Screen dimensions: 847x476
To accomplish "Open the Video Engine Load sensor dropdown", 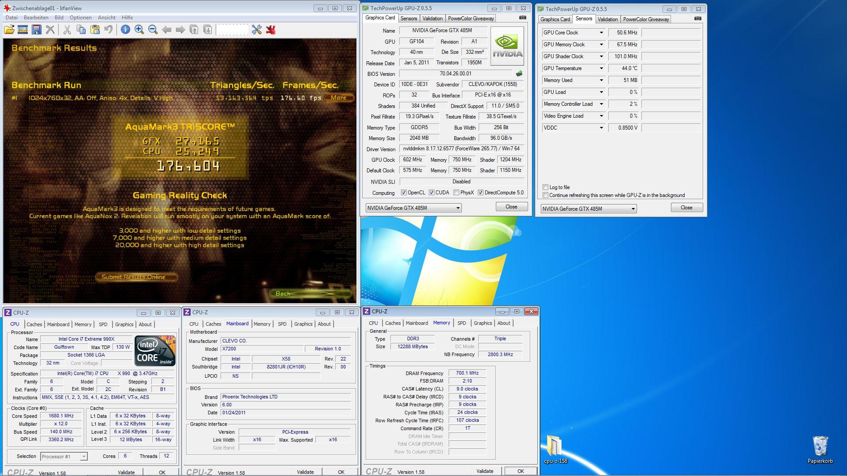I will pyautogui.click(x=601, y=116).
